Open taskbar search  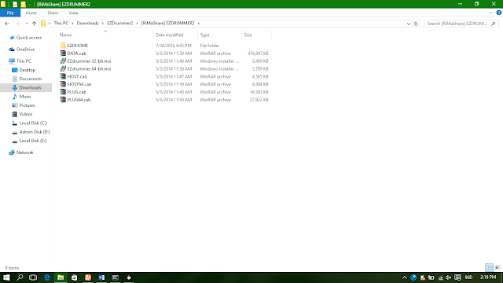point(20,277)
